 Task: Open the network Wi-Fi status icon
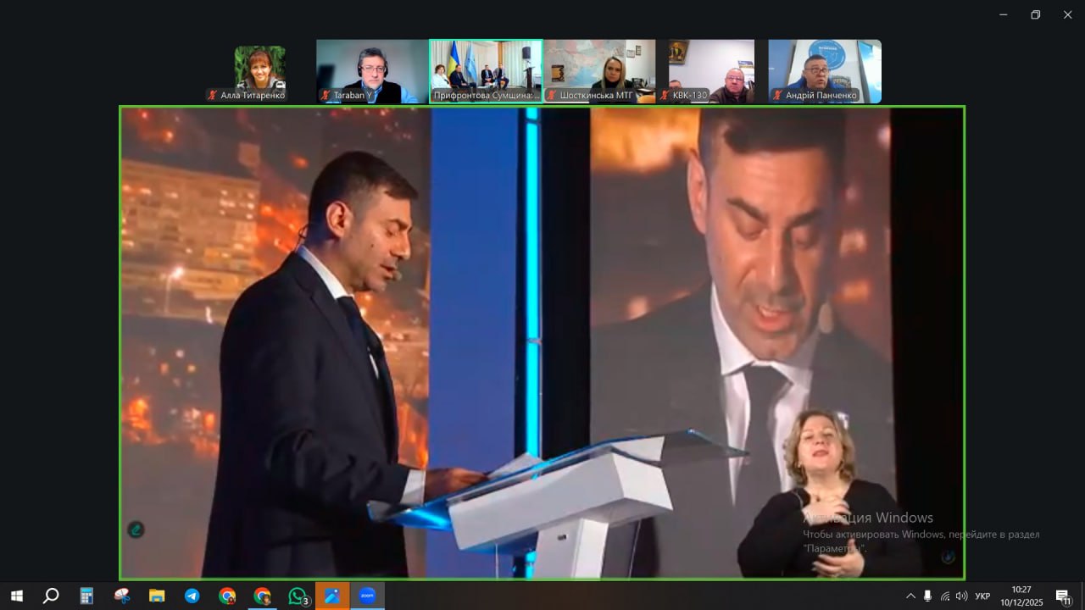pyautogui.click(x=944, y=596)
